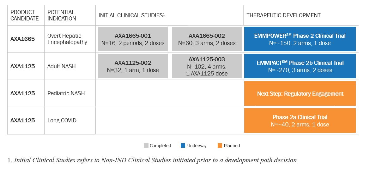Click the blue Underway legend swatch
The height and width of the screenshot is (173, 370).
coord(183,146)
